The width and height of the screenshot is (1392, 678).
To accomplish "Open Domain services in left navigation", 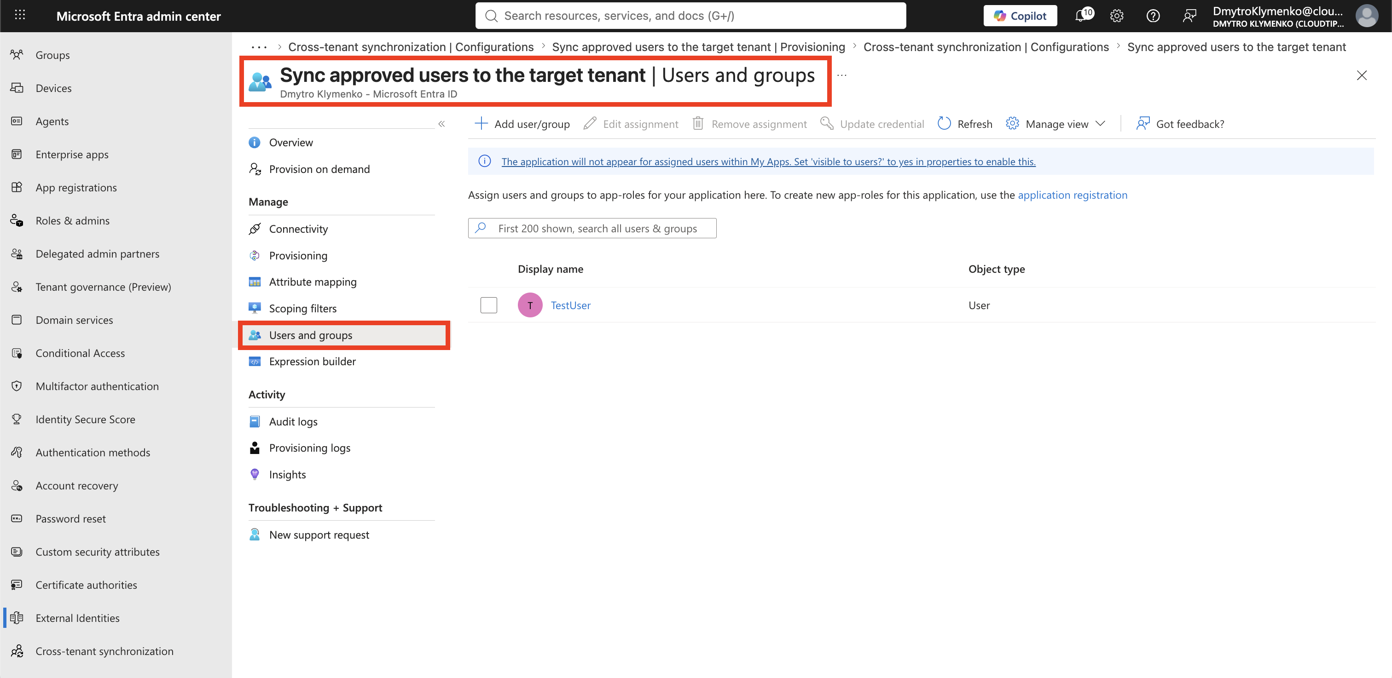I will coord(74,320).
